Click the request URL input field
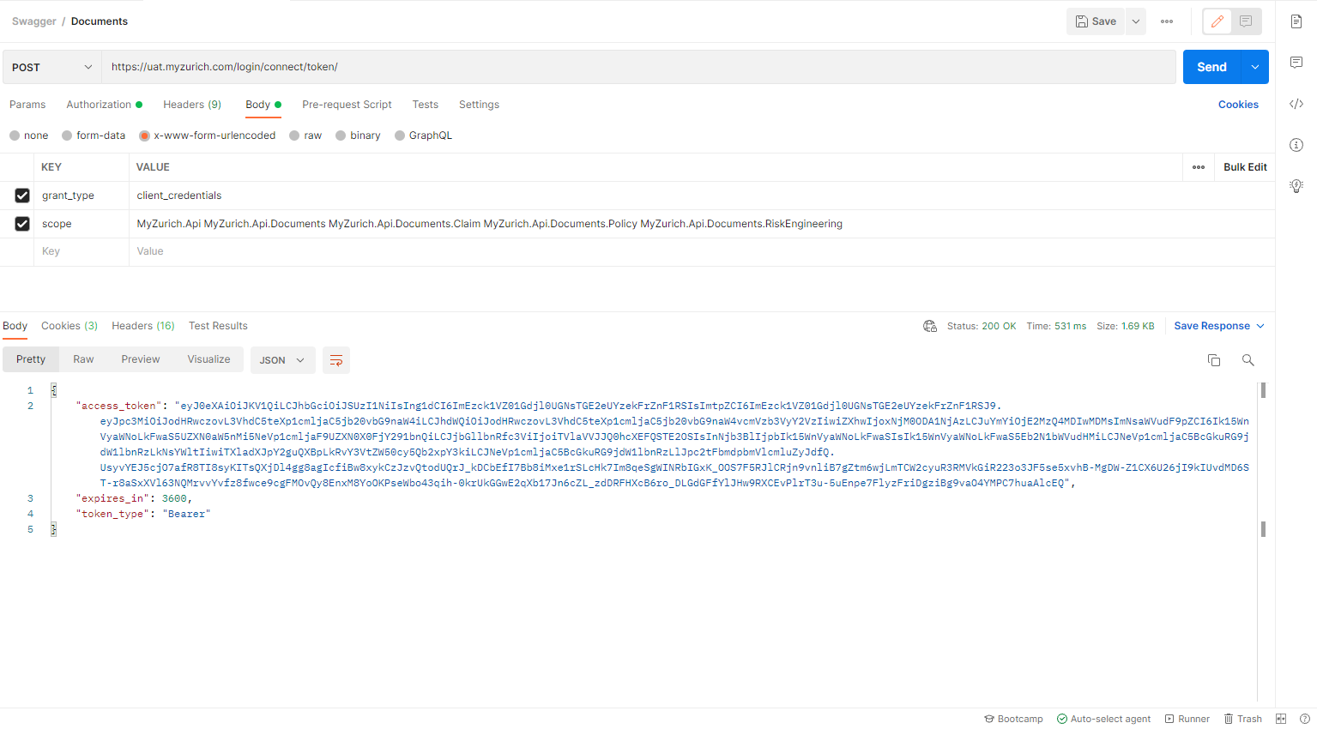Viewport: 1317px width, 729px height. tap(638, 67)
